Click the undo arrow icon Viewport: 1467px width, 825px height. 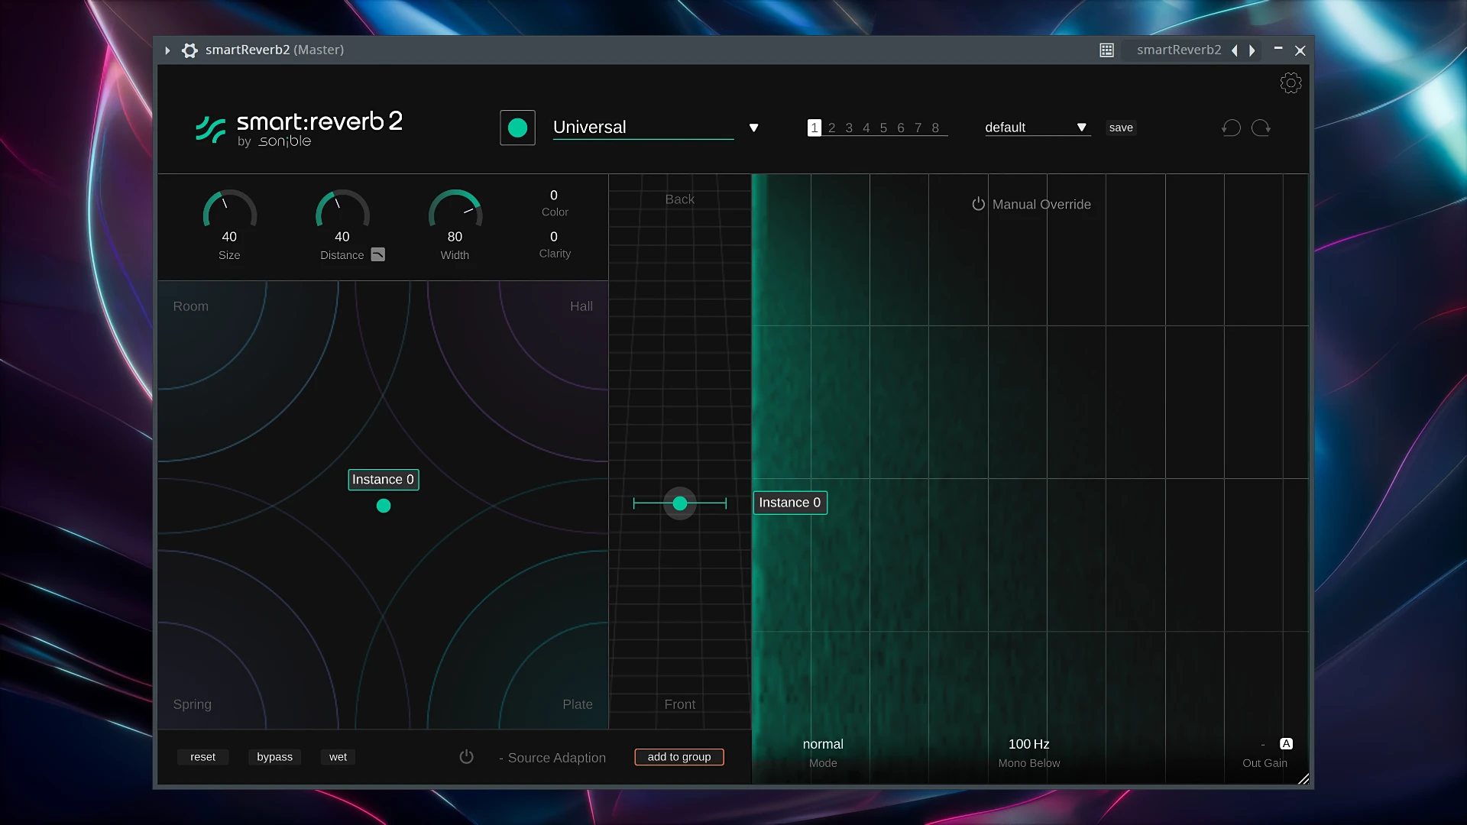(x=1231, y=128)
